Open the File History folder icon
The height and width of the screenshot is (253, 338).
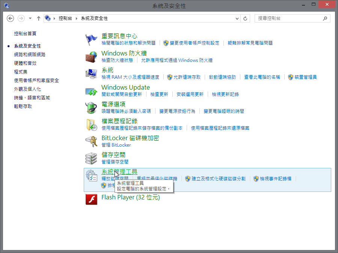[x=92, y=124]
